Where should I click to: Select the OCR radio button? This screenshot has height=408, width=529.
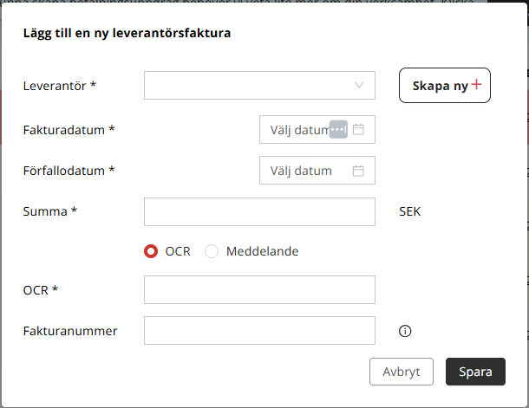(x=151, y=251)
